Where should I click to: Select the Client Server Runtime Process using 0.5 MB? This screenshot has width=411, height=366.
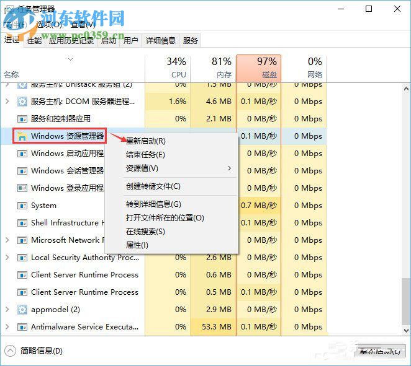84,292
